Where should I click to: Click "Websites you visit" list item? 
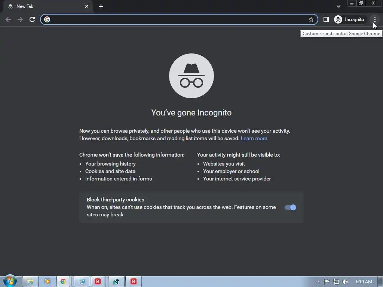coord(224,164)
